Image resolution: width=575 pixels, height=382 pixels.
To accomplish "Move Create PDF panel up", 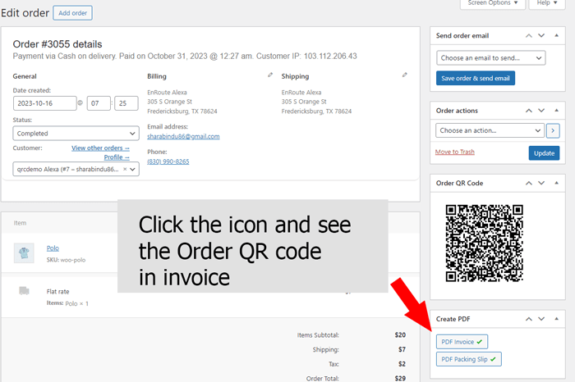I will coord(528,319).
